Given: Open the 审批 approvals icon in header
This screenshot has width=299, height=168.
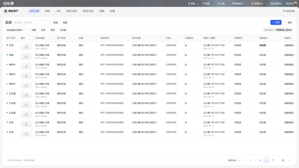Looking at the screenshot, I should (189, 4).
